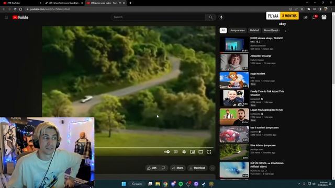Start voice search with the microphone
This screenshot has height=188, width=335.
(x=221, y=17)
